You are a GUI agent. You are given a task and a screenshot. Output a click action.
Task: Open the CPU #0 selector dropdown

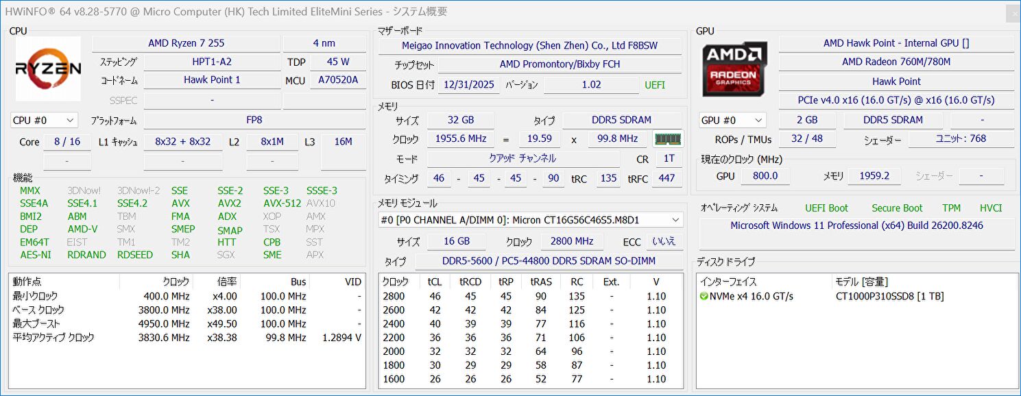(x=44, y=121)
